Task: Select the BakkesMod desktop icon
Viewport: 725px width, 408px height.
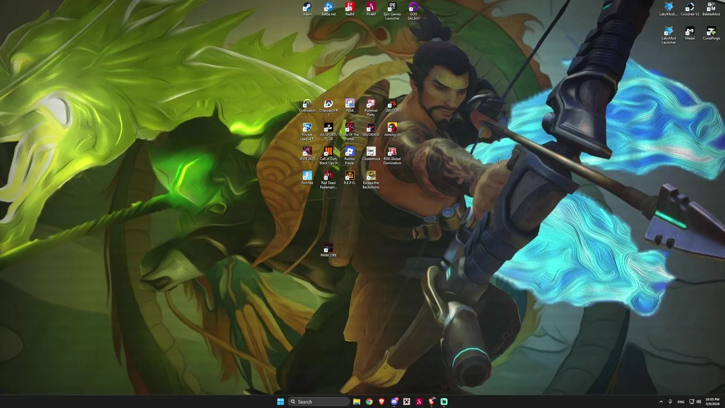Action: coord(711,9)
